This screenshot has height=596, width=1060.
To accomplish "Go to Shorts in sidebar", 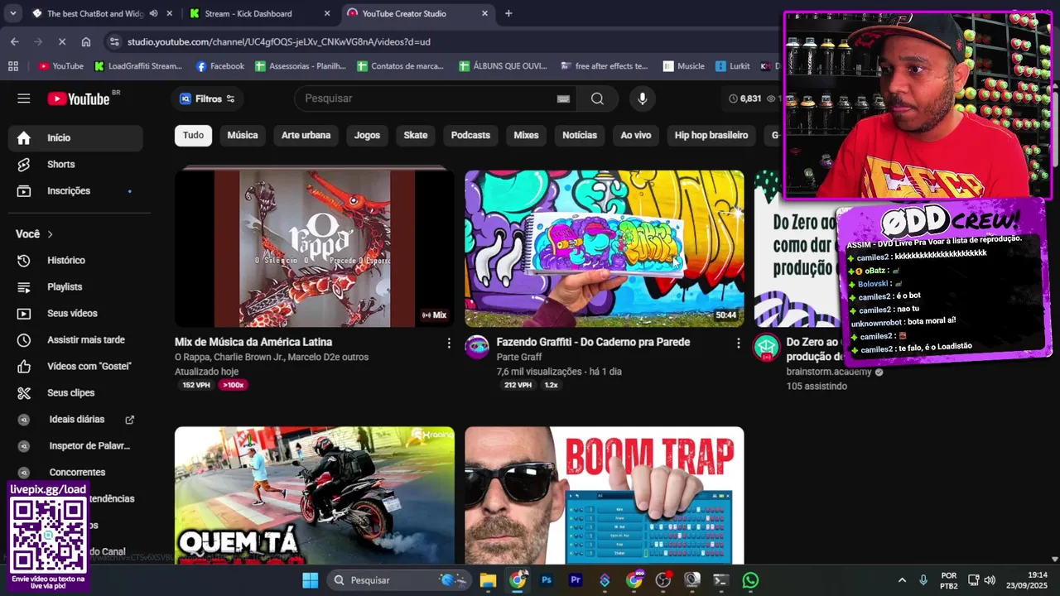I will [x=75, y=165].
